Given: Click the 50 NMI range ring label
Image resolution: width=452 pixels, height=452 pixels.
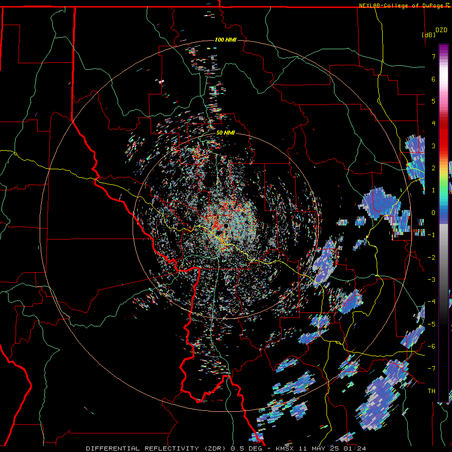Looking at the screenshot, I should (225, 133).
